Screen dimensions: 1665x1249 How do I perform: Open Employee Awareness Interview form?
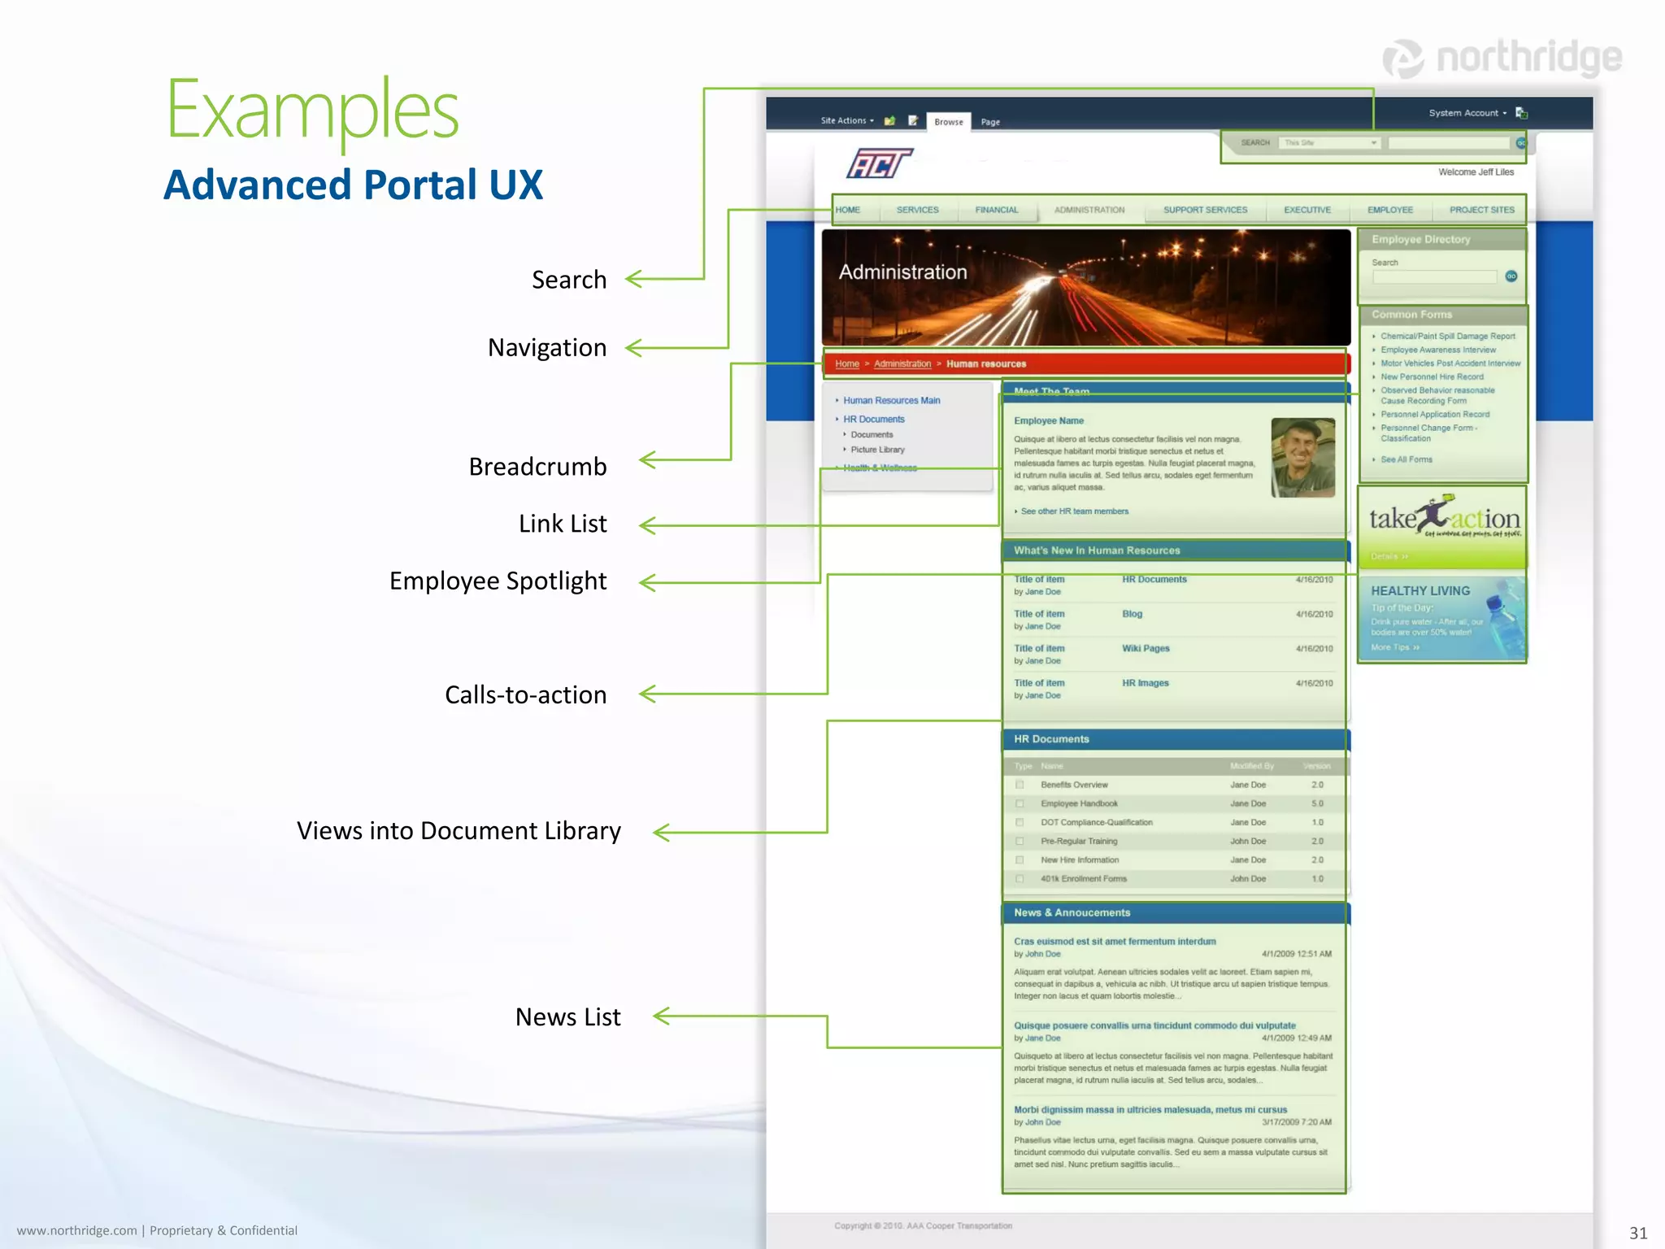(1437, 350)
